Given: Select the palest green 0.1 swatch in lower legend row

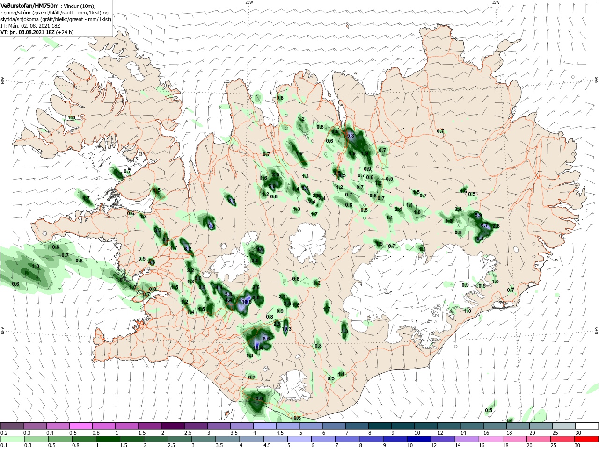Looking at the screenshot, I should click(x=12, y=439).
